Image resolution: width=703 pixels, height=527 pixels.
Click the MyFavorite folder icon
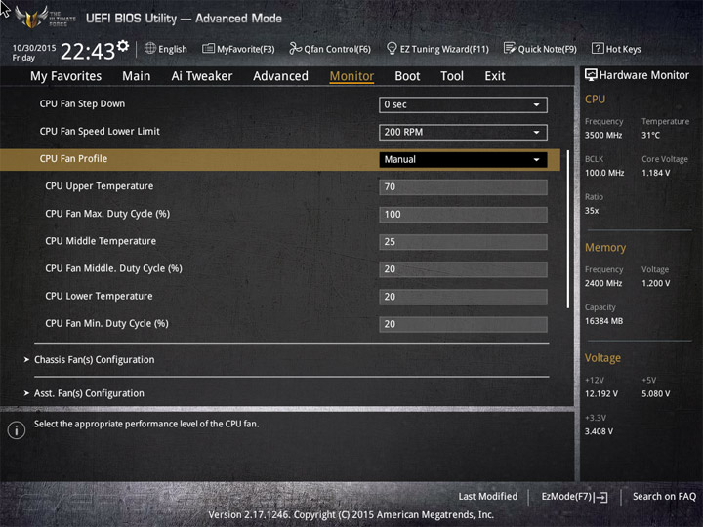point(208,48)
